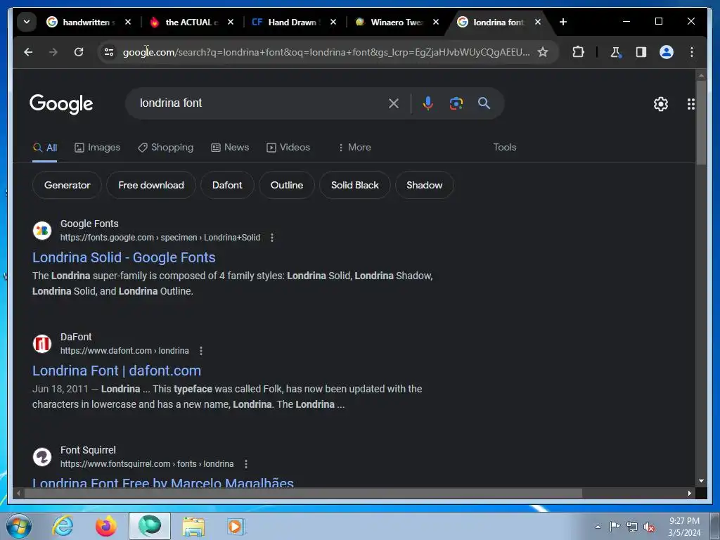Open Windows Media Player from taskbar
Screen dimensions: 720x540
pyautogui.click(x=236, y=526)
